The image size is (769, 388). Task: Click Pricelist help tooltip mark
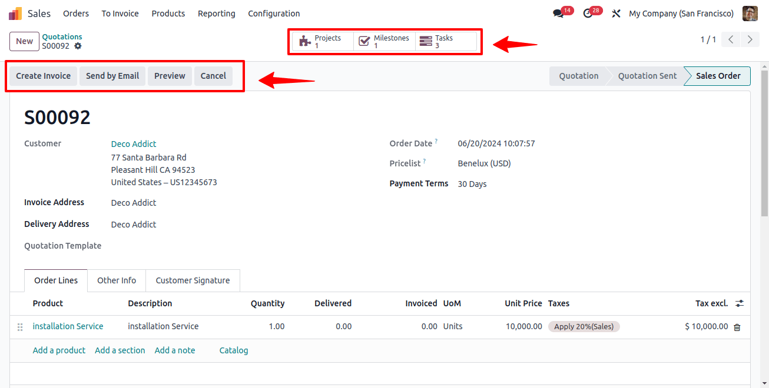(x=425, y=161)
